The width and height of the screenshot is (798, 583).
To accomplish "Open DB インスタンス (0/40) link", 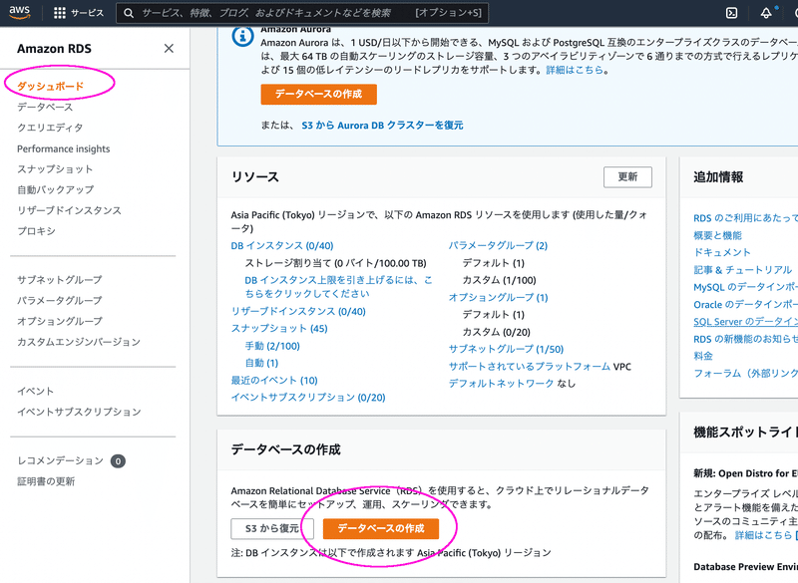I will click(x=282, y=246).
